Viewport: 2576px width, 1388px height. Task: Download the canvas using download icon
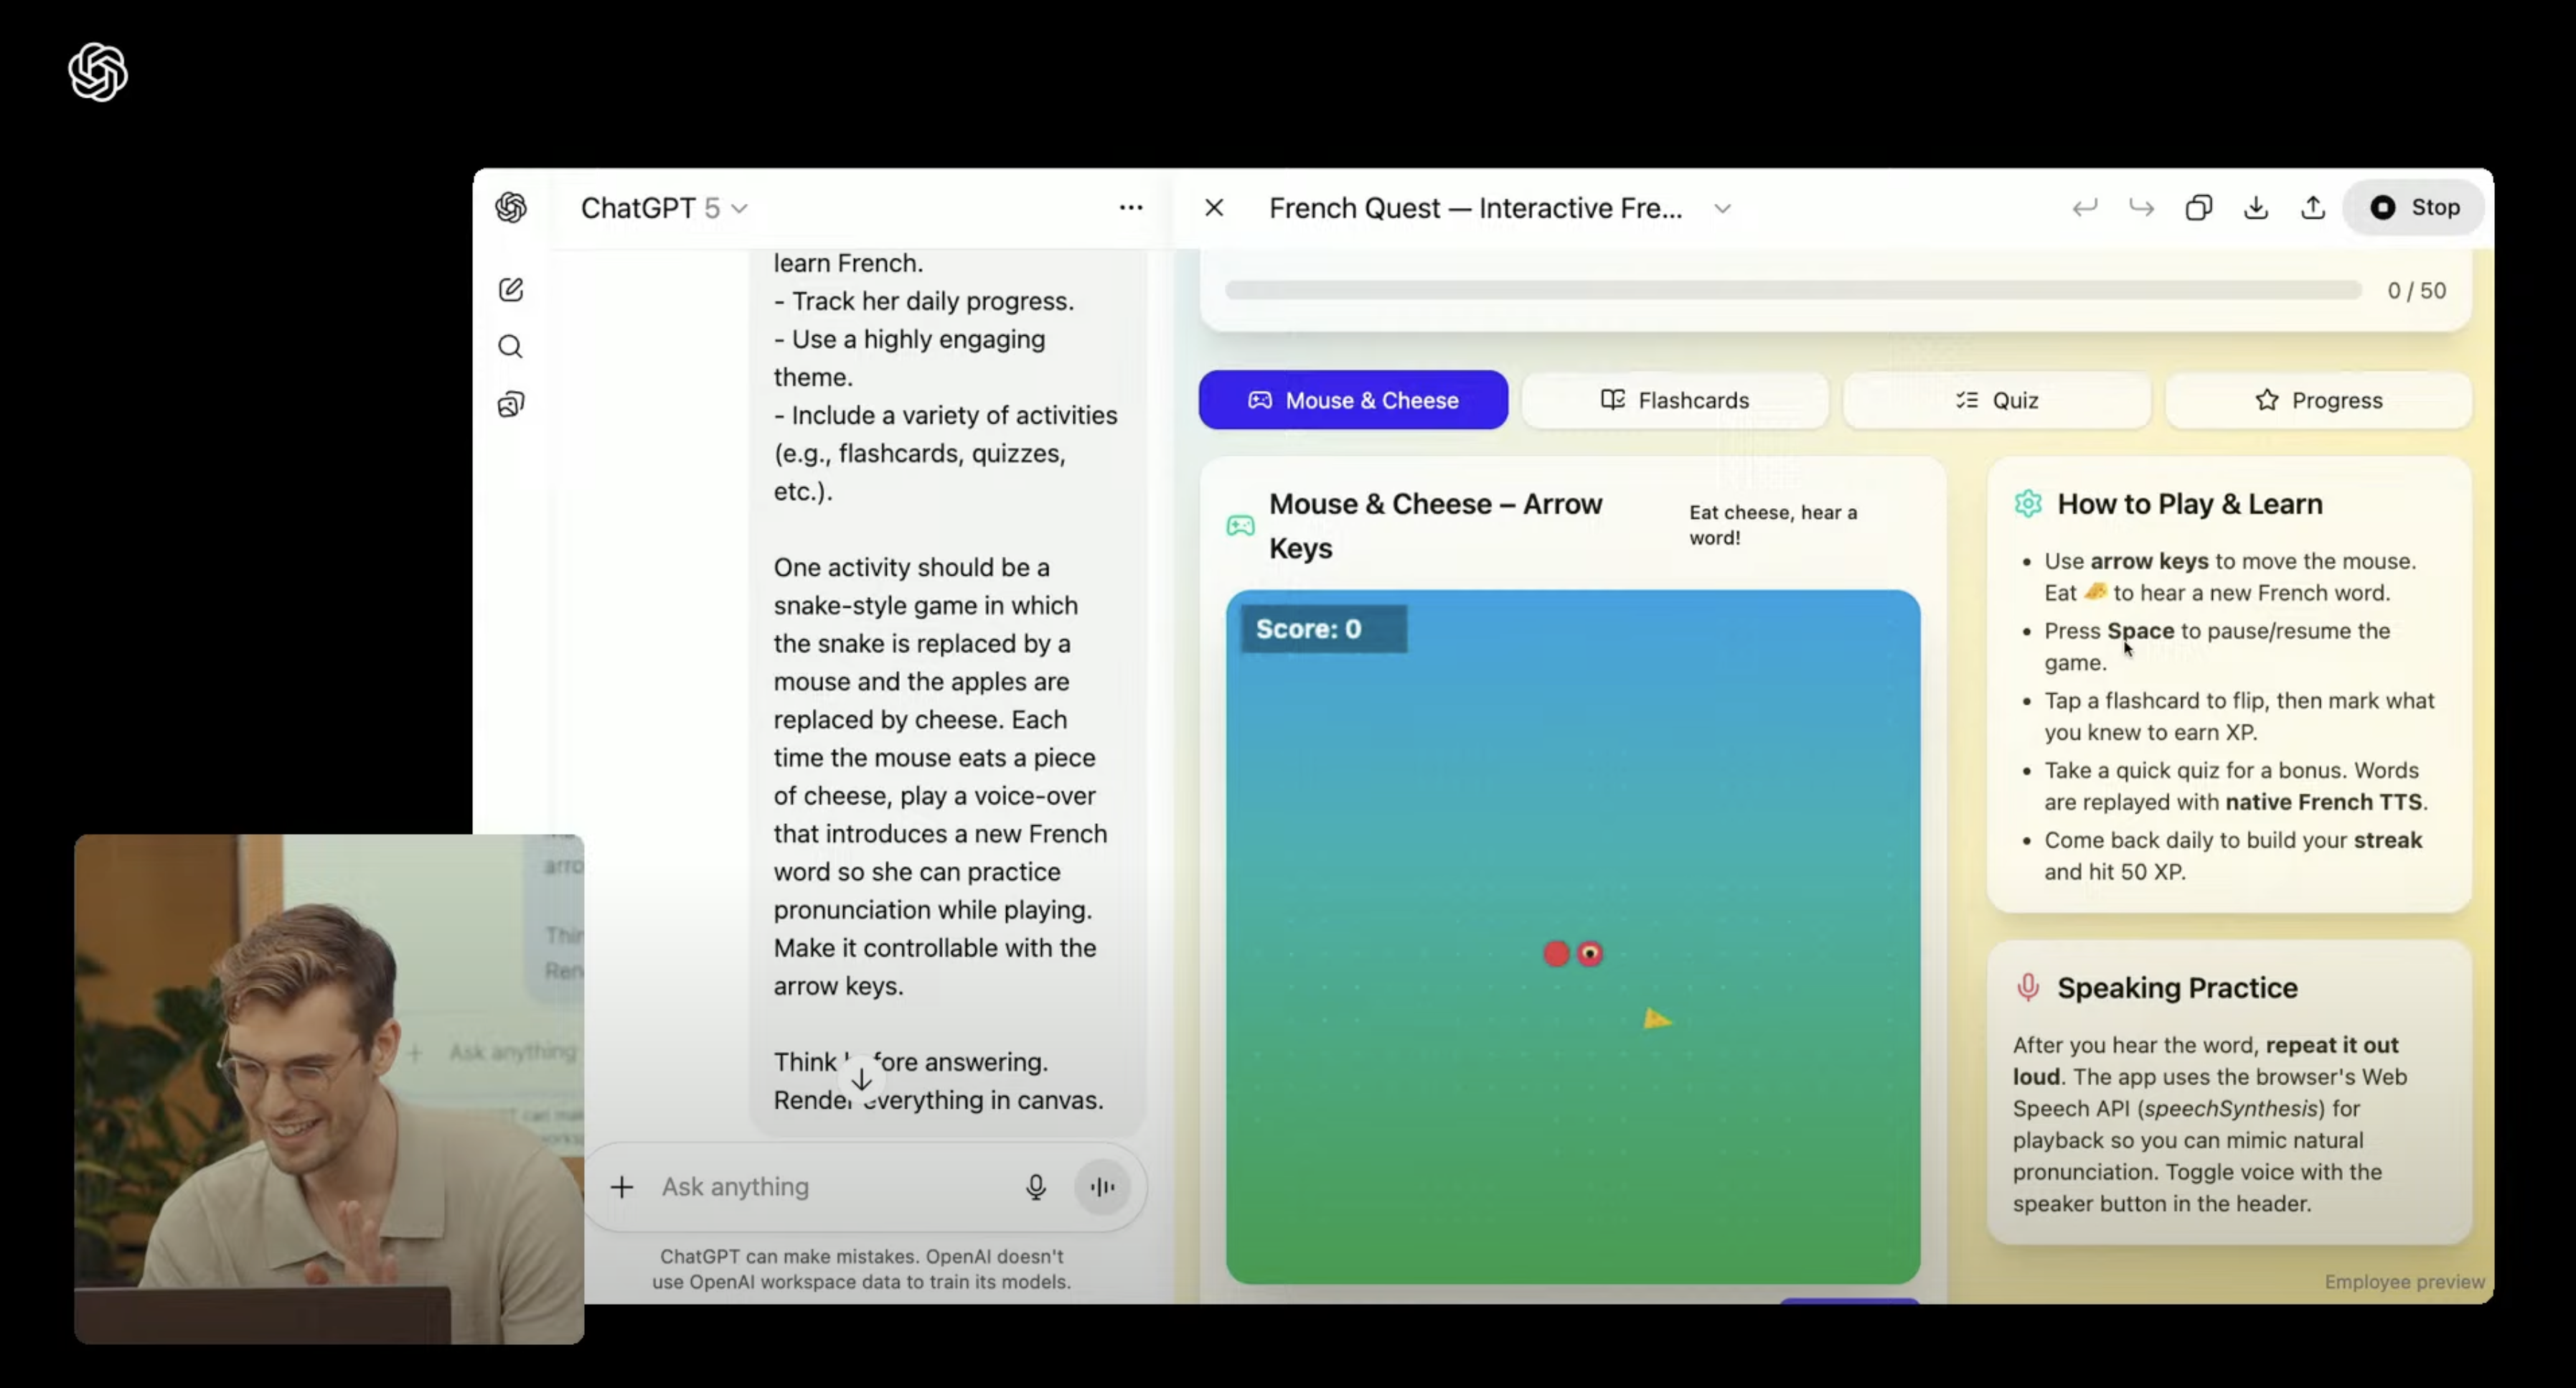pos(2256,207)
